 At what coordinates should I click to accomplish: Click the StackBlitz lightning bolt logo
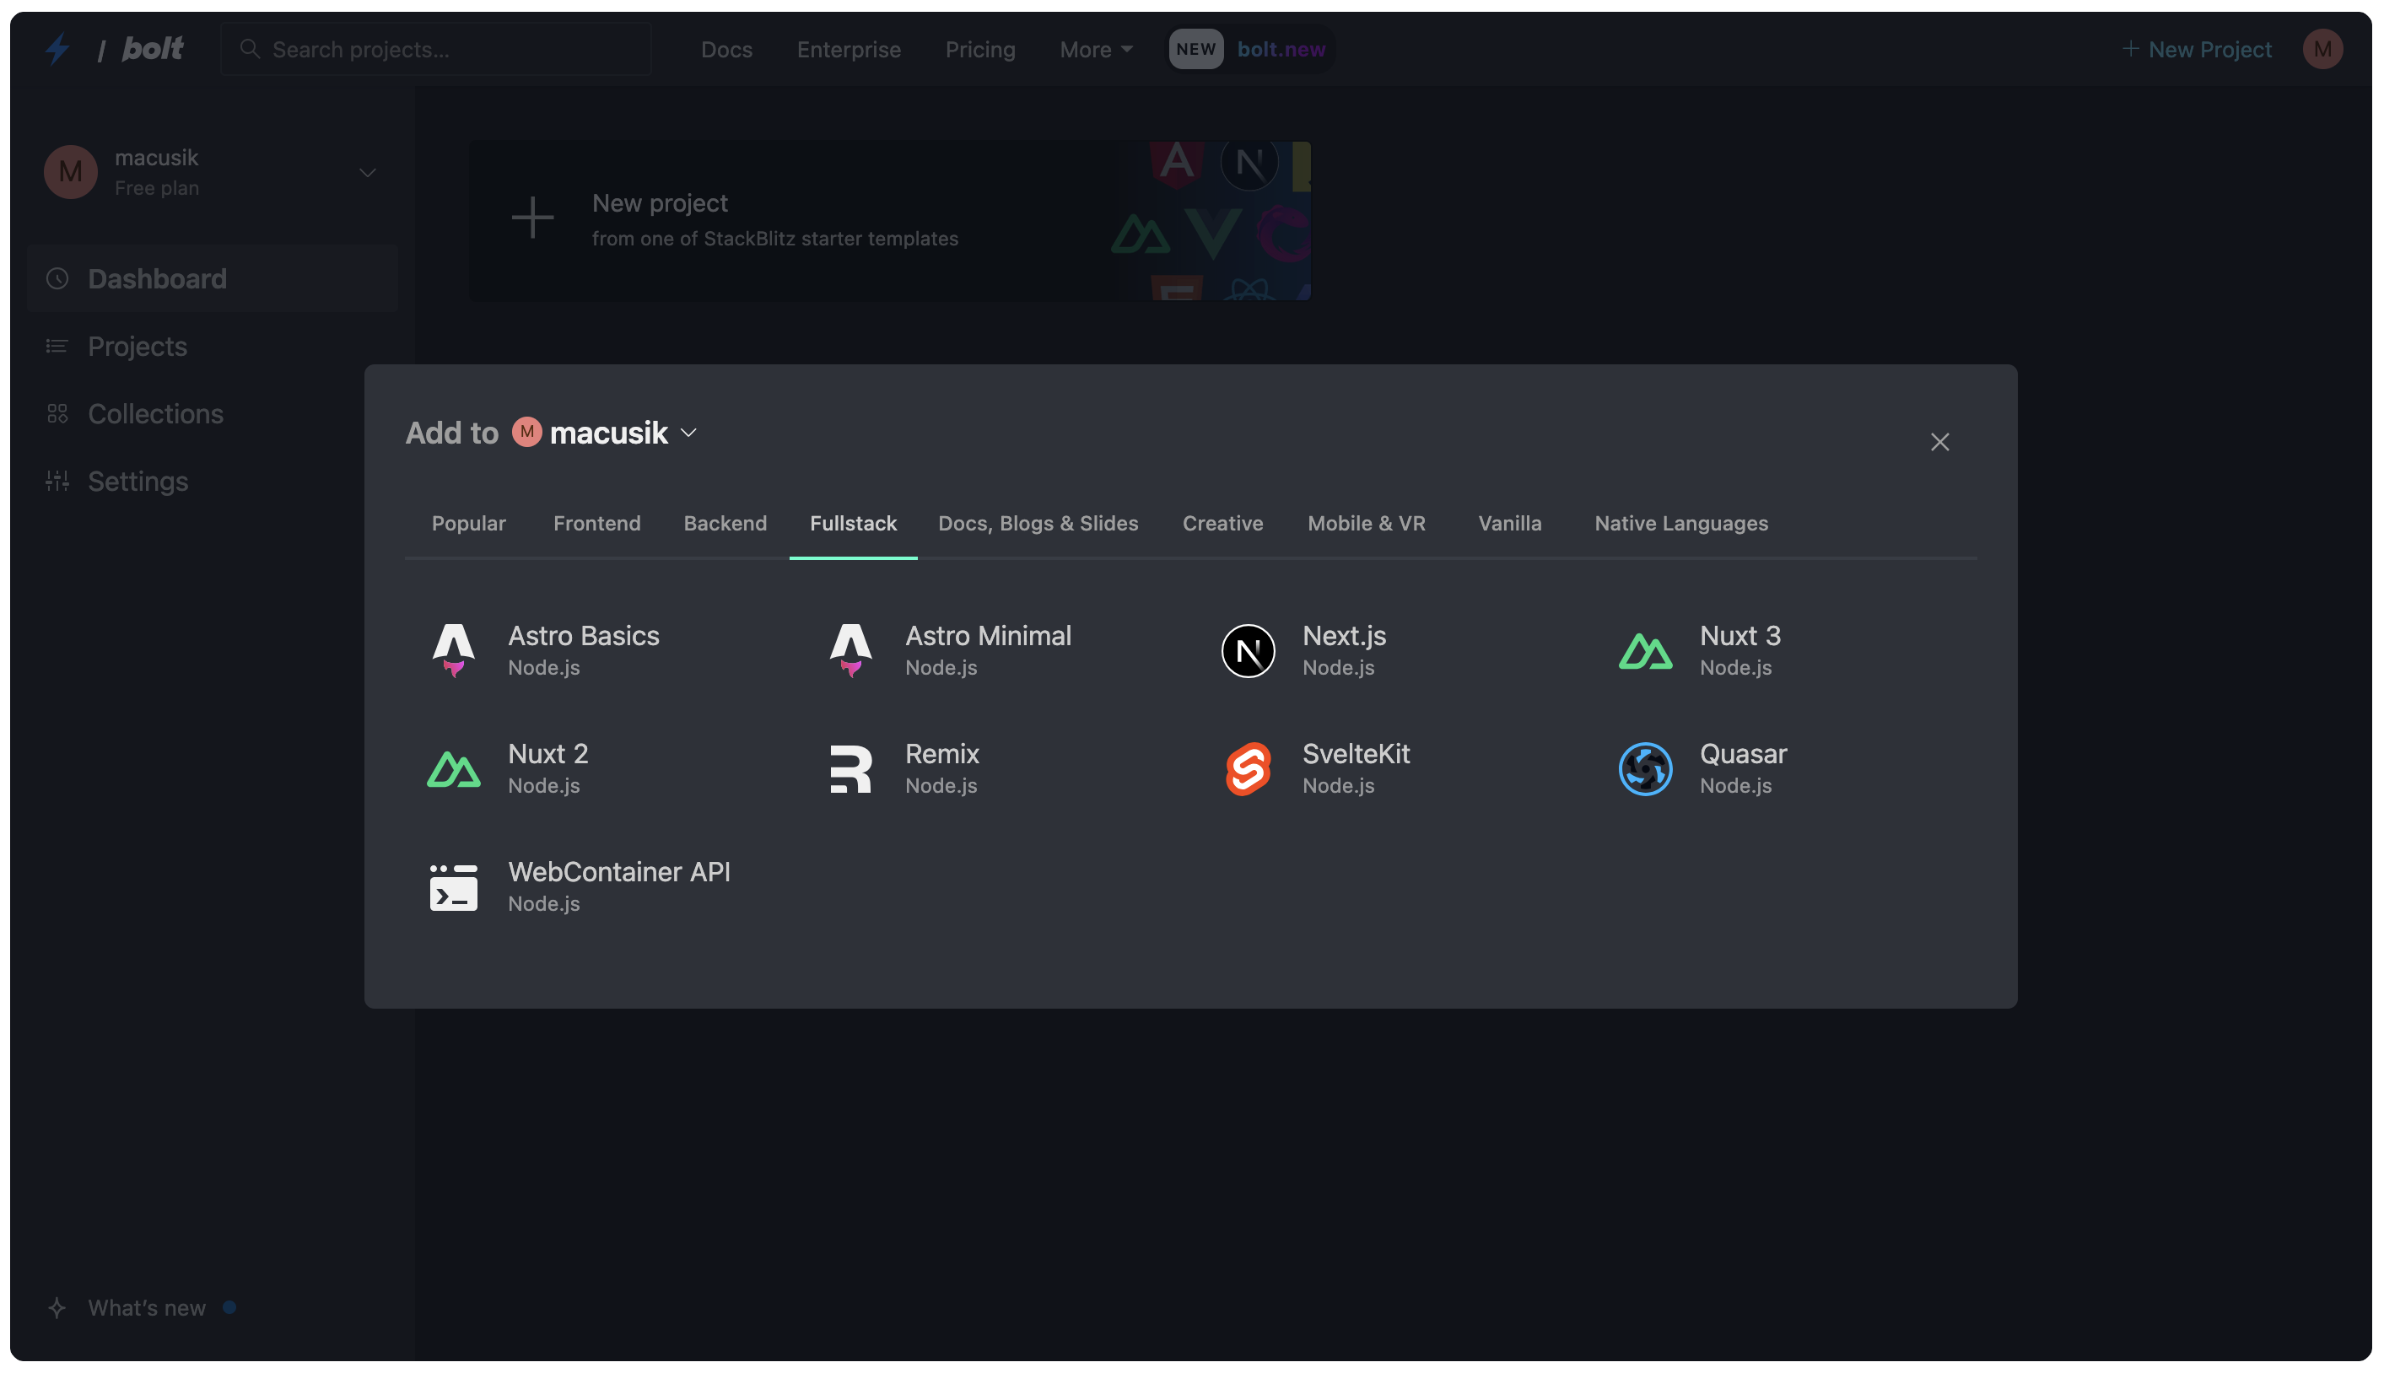point(57,48)
